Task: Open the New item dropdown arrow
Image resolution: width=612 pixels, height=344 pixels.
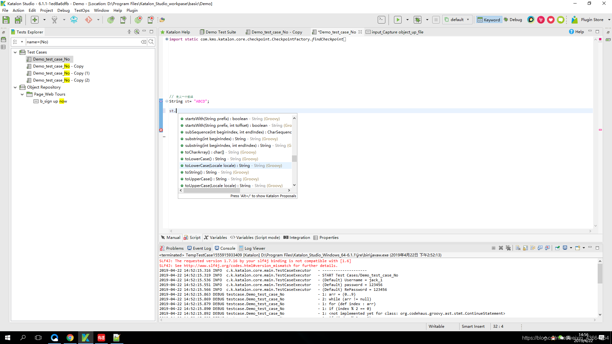Action: coord(44,20)
